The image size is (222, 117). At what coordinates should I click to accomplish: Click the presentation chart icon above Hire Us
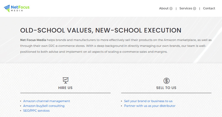(x=65, y=80)
